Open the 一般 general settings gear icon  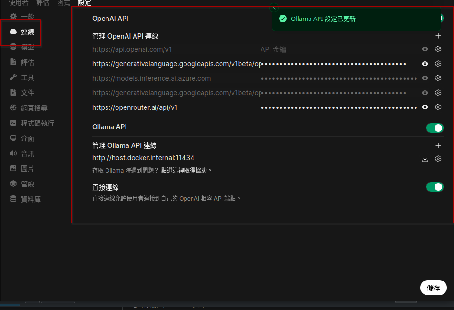(13, 17)
